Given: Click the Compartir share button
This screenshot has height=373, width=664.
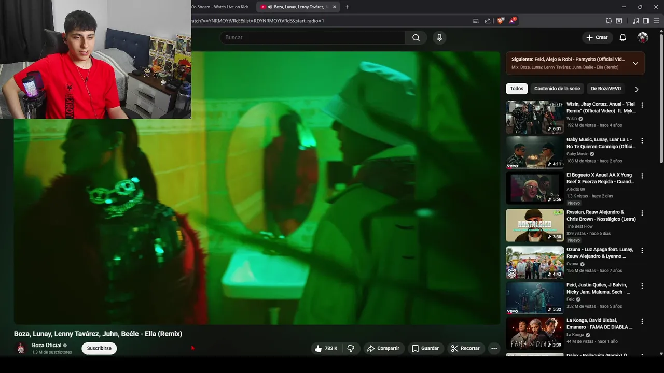Looking at the screenshot, I should coord(383,348).
